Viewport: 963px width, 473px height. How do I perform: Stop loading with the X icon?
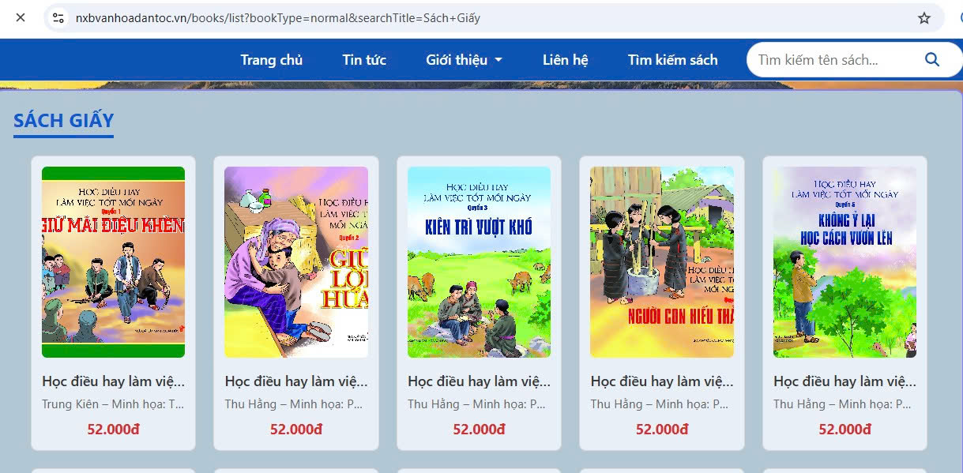point(21,17)
